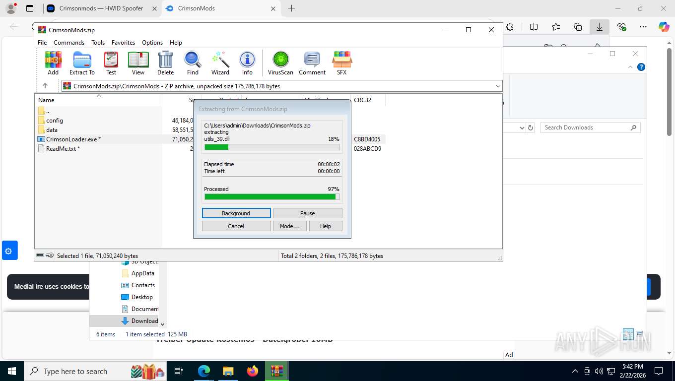Click the browser favorites star icon
The height and width of the screenshot is (381, 675).
(556, 27)
